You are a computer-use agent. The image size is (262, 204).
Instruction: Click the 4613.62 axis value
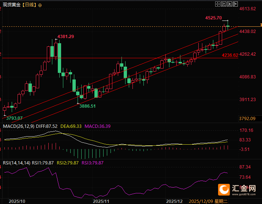pos(247,9)
